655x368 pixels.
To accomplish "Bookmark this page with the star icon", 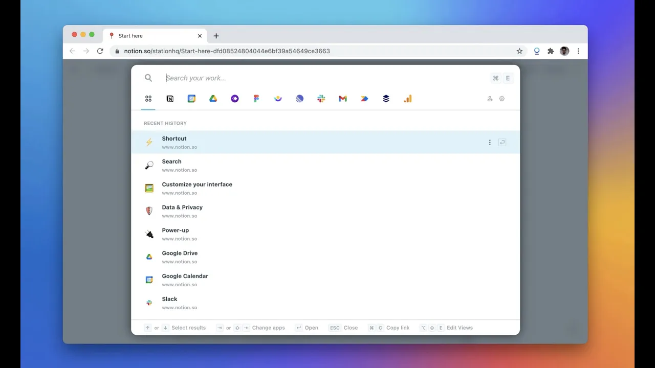I will click(x=519, y=51).
